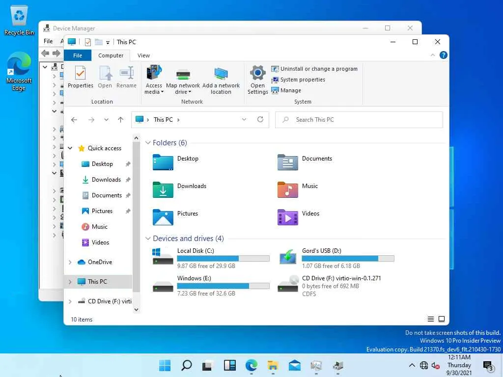Open the Access media menu
Image resolution: width=503 pixels, height=377 pixels.
154,80
